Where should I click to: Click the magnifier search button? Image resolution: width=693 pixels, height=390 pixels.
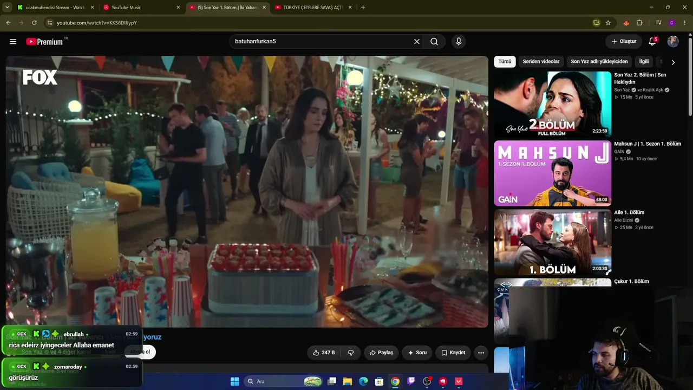434,42
